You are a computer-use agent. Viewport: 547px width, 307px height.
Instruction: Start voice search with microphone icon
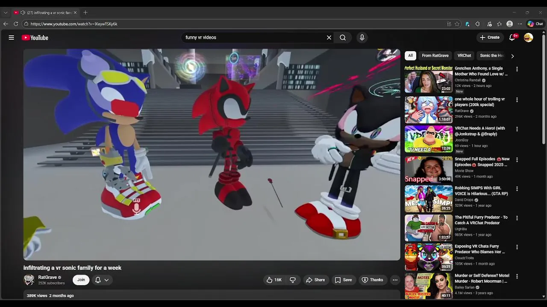point(362,38)
